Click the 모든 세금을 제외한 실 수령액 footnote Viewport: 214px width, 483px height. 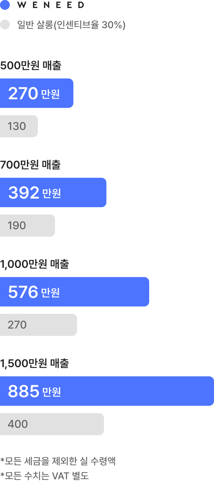click(x=58, y=461)
